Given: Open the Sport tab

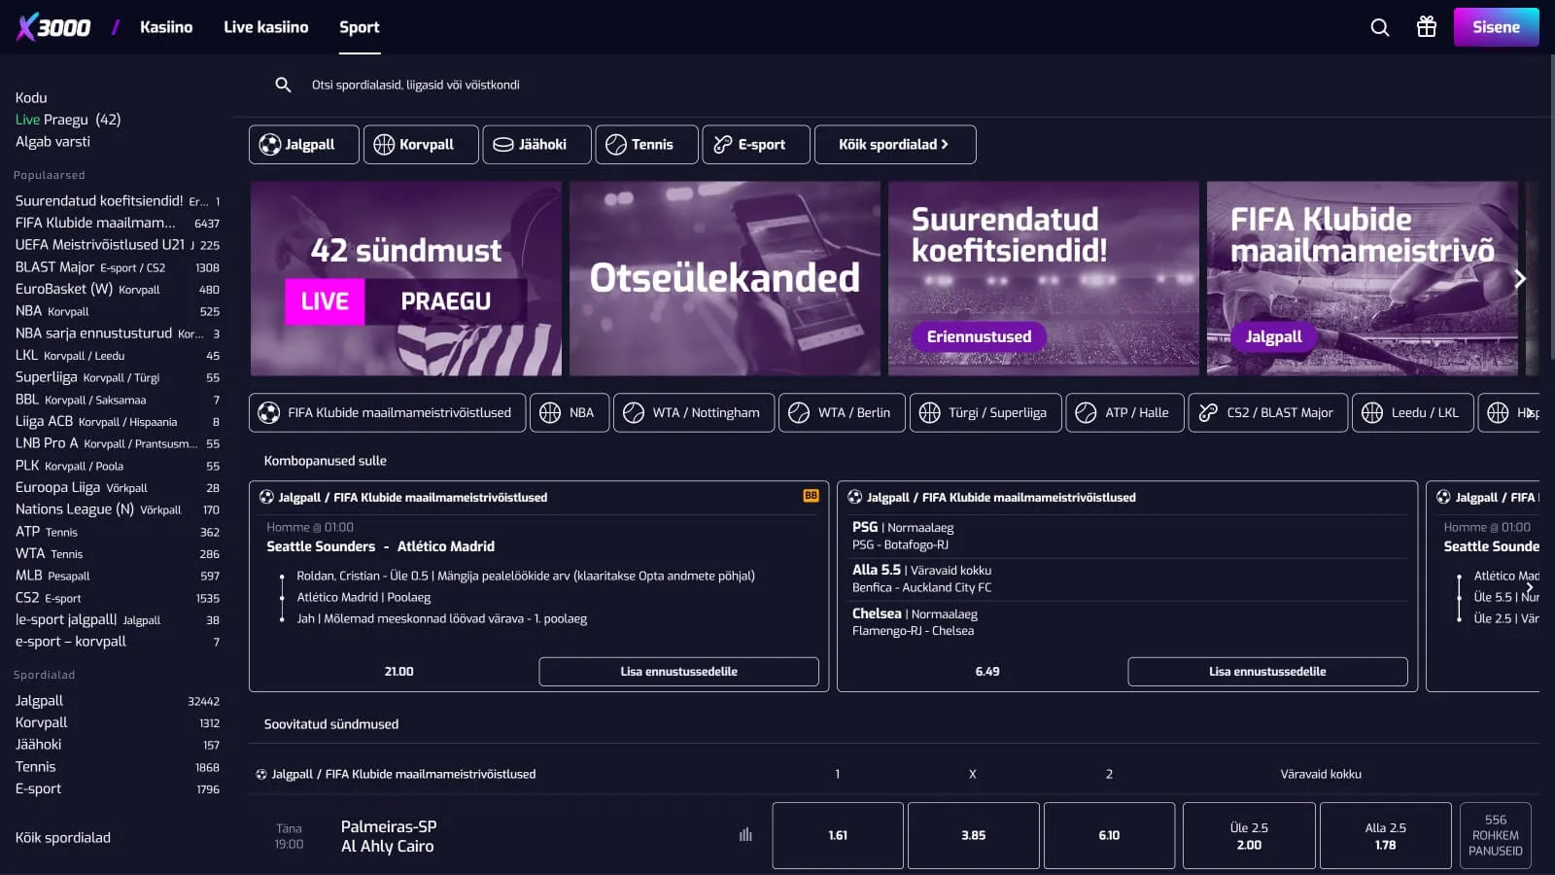Looking at the screenshot, I should [x=360, y=27].
